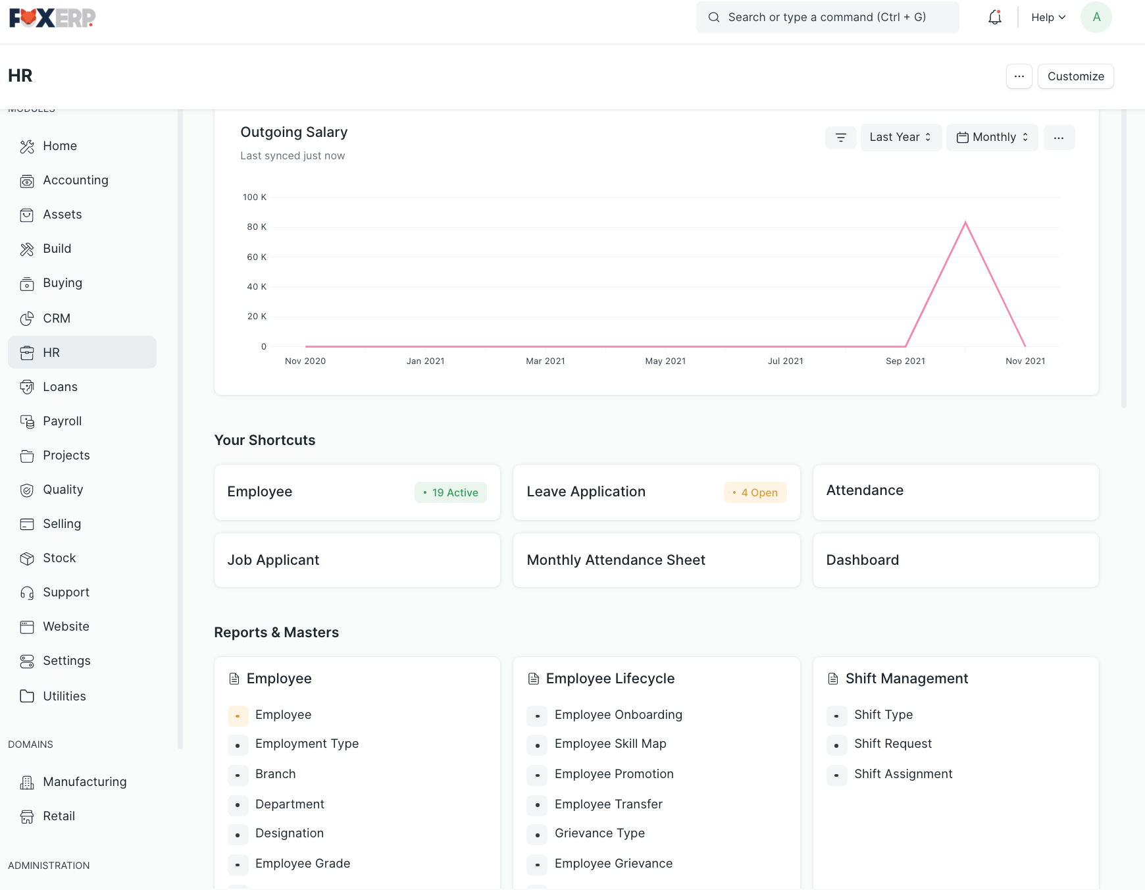This screenshot has height=890, width=1145.
Task: Open Outgoing Salary chart options menu
Action: [1059, 138]
